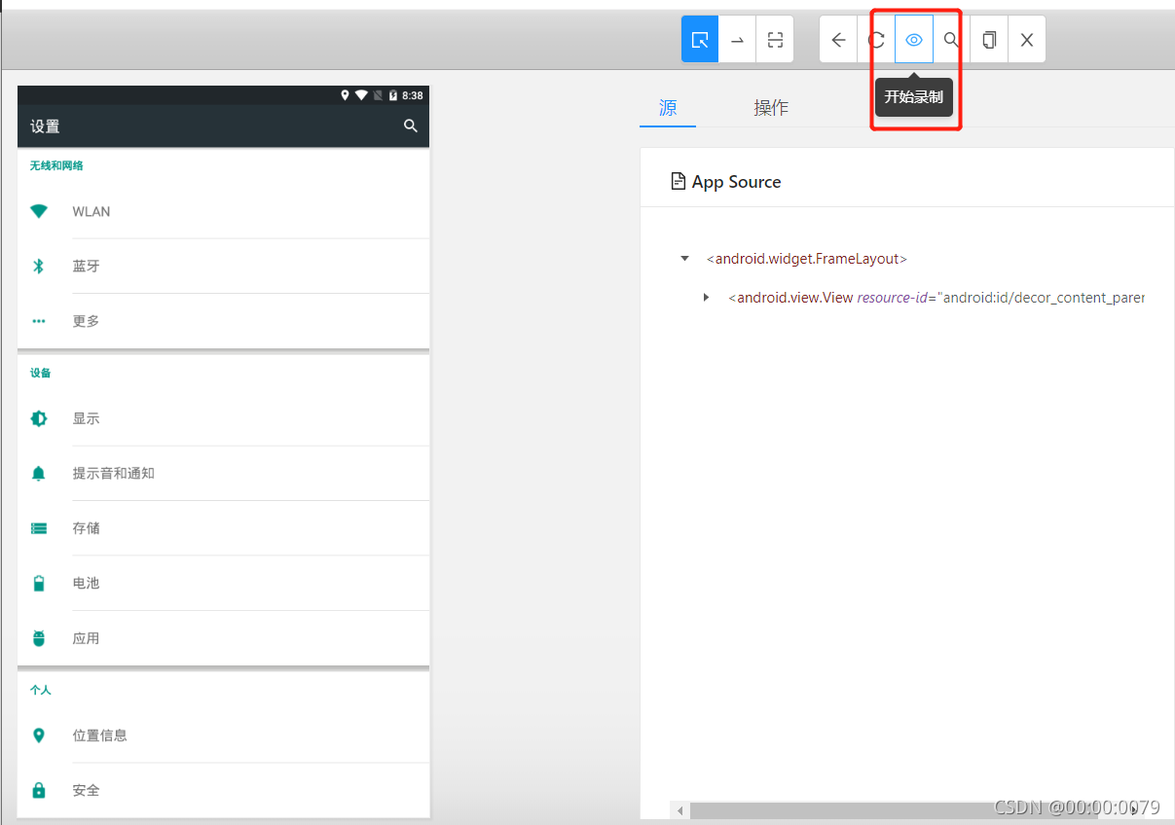The width and height of the screenshot is (1175, 825).
Task: Copy XML source to clipboard
Action: tap(989, 40)
